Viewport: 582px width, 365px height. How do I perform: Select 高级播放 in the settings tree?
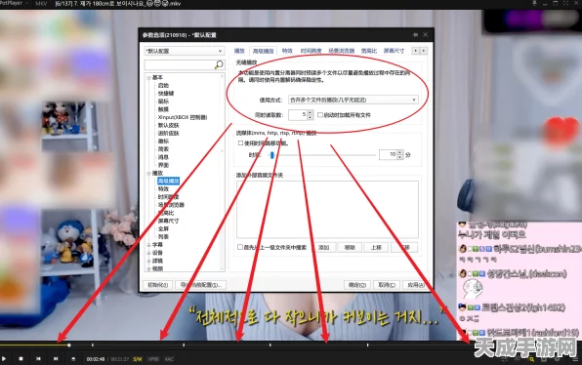pyautogui.click(x=169, y=181)
